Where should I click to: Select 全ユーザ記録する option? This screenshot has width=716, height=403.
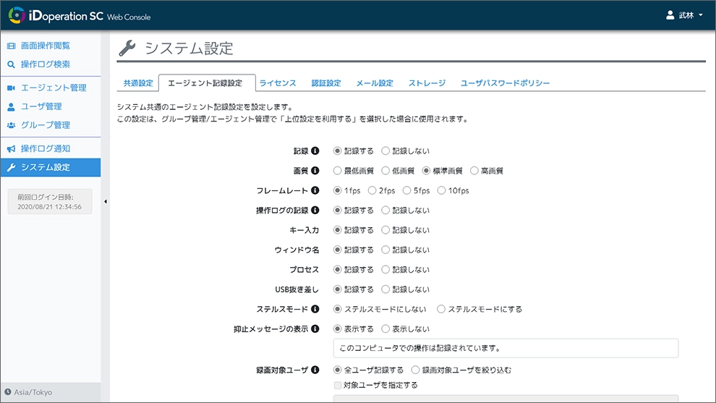(337, 370)
